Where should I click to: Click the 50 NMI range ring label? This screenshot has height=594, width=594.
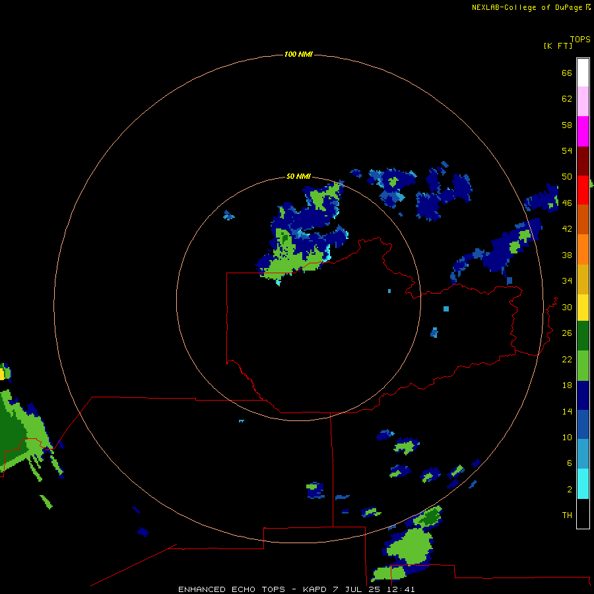click(x=298, y=176)
